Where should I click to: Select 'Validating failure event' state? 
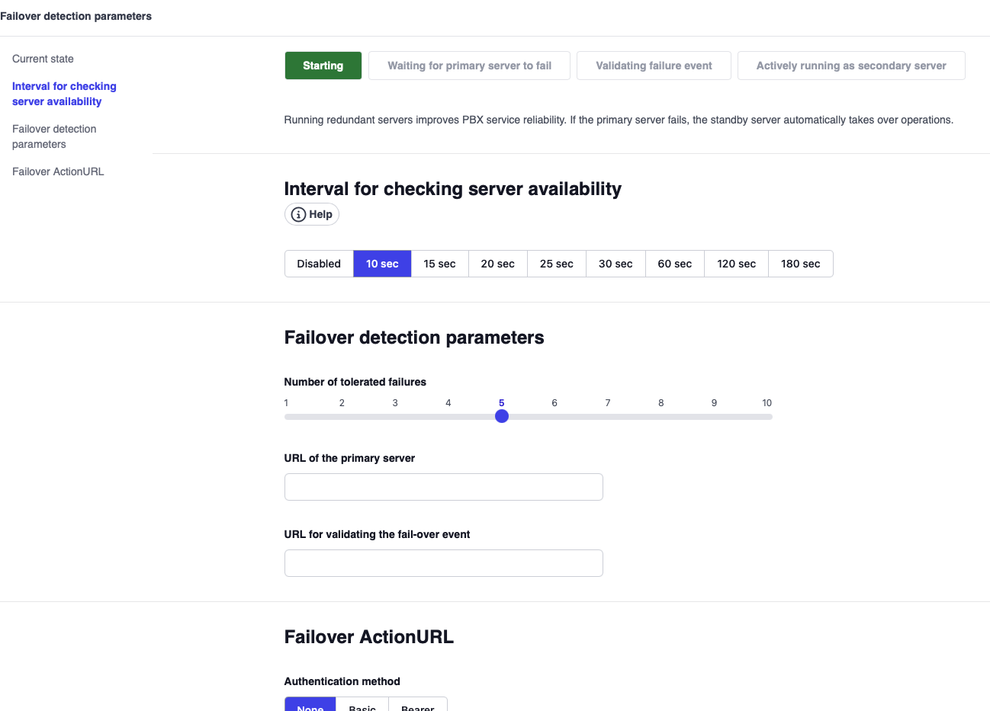[x=654, y=66]
